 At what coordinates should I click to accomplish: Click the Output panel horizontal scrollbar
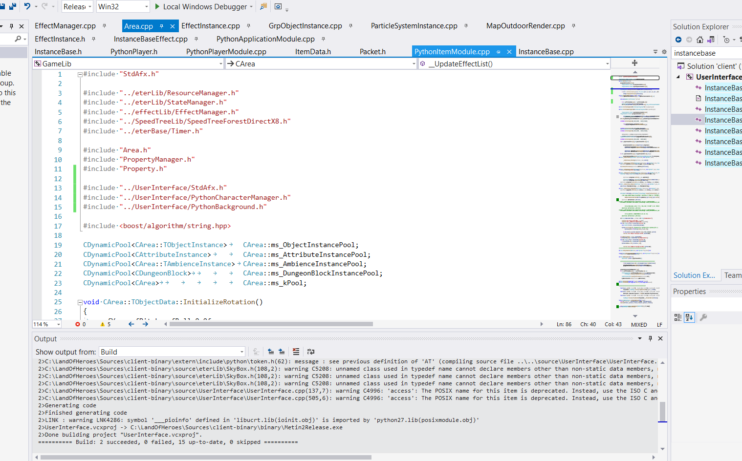(x=205, y=458)
